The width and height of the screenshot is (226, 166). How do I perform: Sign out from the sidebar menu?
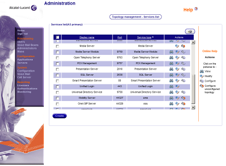23,34
